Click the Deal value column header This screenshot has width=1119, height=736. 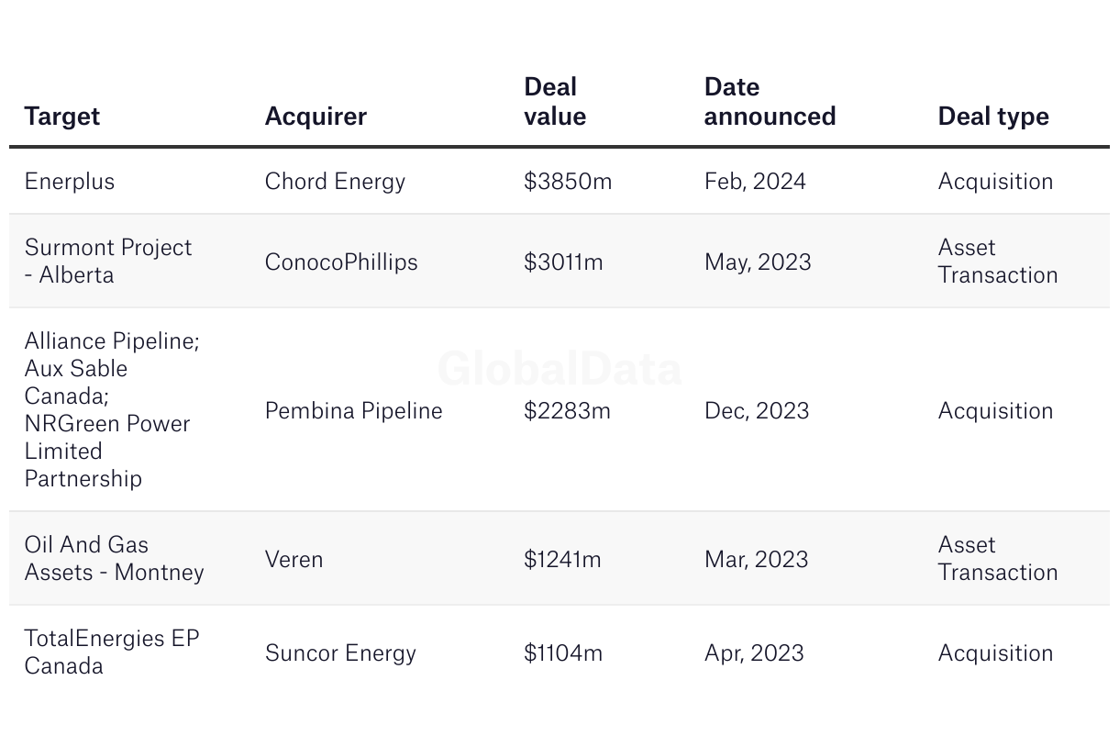(555, 102)
